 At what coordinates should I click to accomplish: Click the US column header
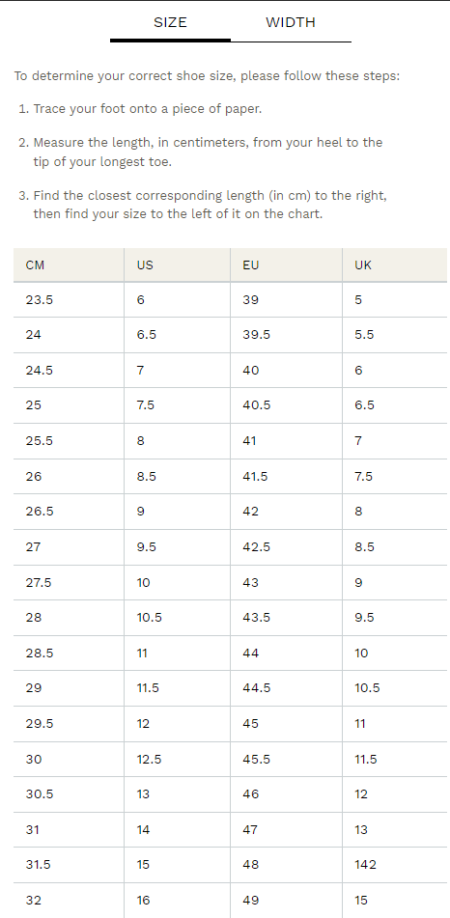pos(177,265)
